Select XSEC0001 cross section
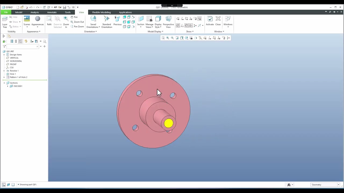The height and width of the screenshot is (193, 344). point(18,86)
